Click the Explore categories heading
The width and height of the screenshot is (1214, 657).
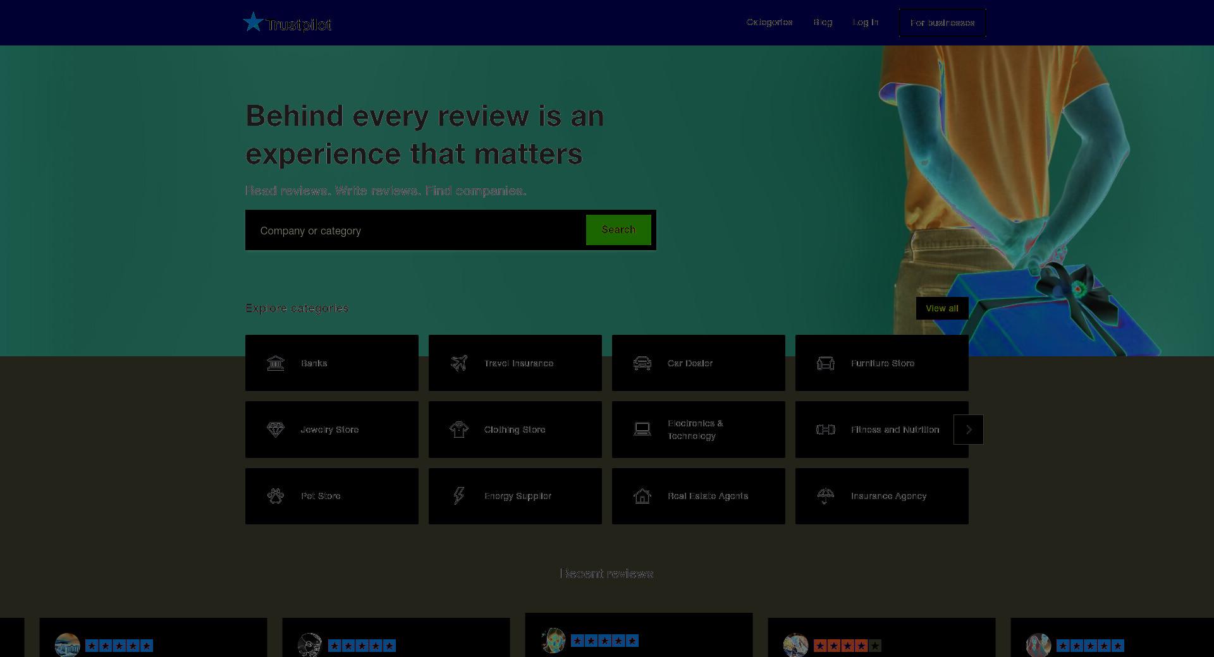coord(297,308)
